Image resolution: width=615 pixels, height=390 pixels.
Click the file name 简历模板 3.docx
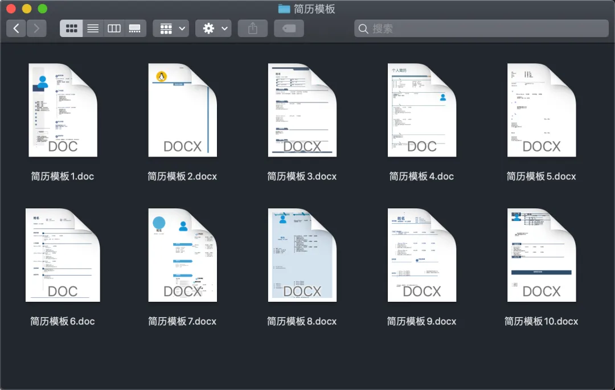coord(302,176)
